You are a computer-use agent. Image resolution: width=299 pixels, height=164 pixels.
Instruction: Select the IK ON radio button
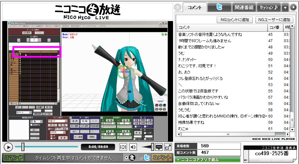(x=51, y=136)
